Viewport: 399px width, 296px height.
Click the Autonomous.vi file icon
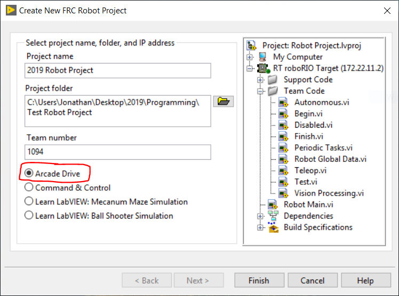pyautogui.click(x=283, y=102)
